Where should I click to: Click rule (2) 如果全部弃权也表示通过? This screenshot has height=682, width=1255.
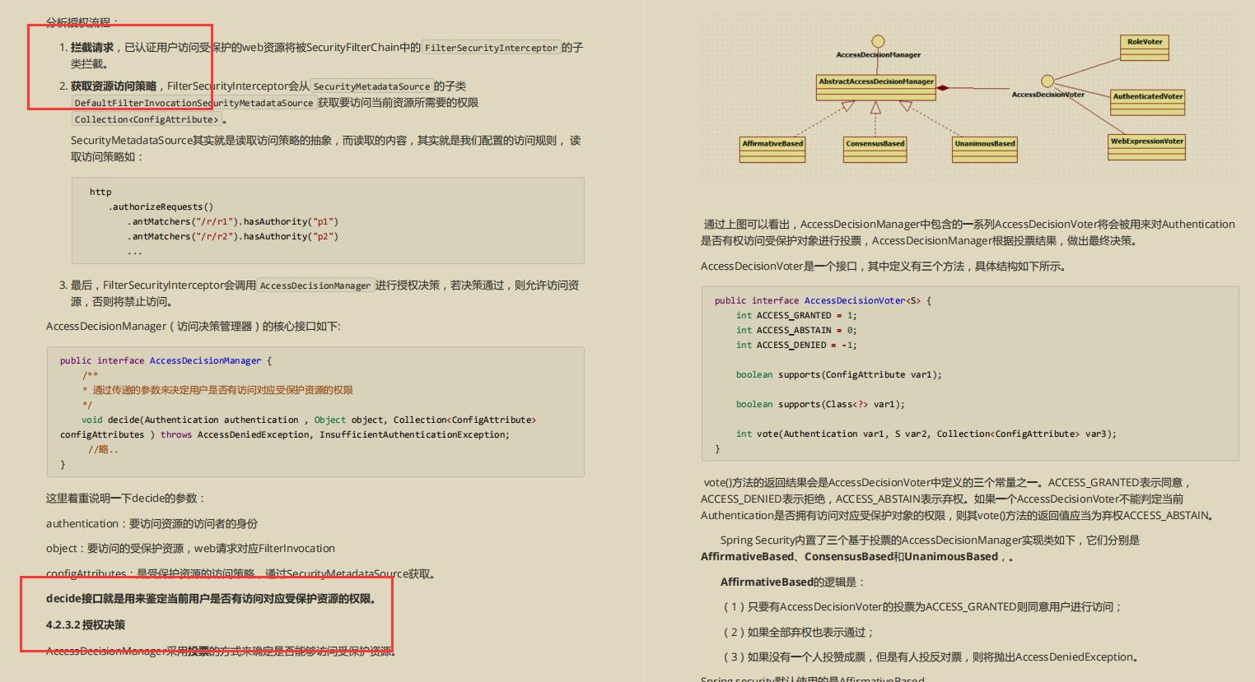coord(798,633)
